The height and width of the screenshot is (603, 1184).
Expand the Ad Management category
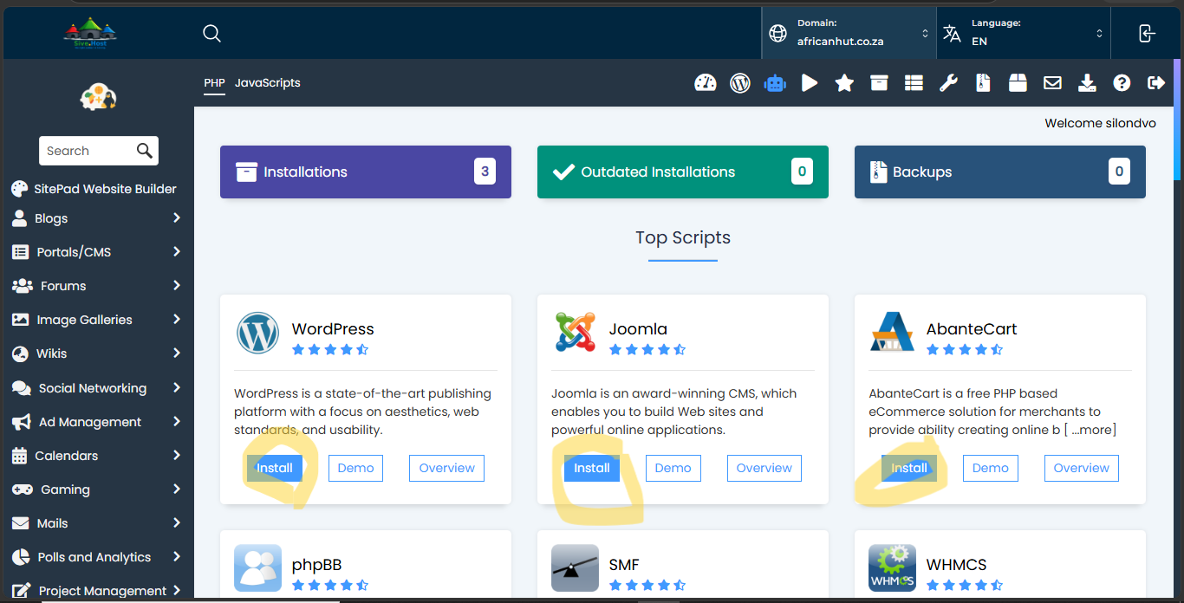pos(97,422)
